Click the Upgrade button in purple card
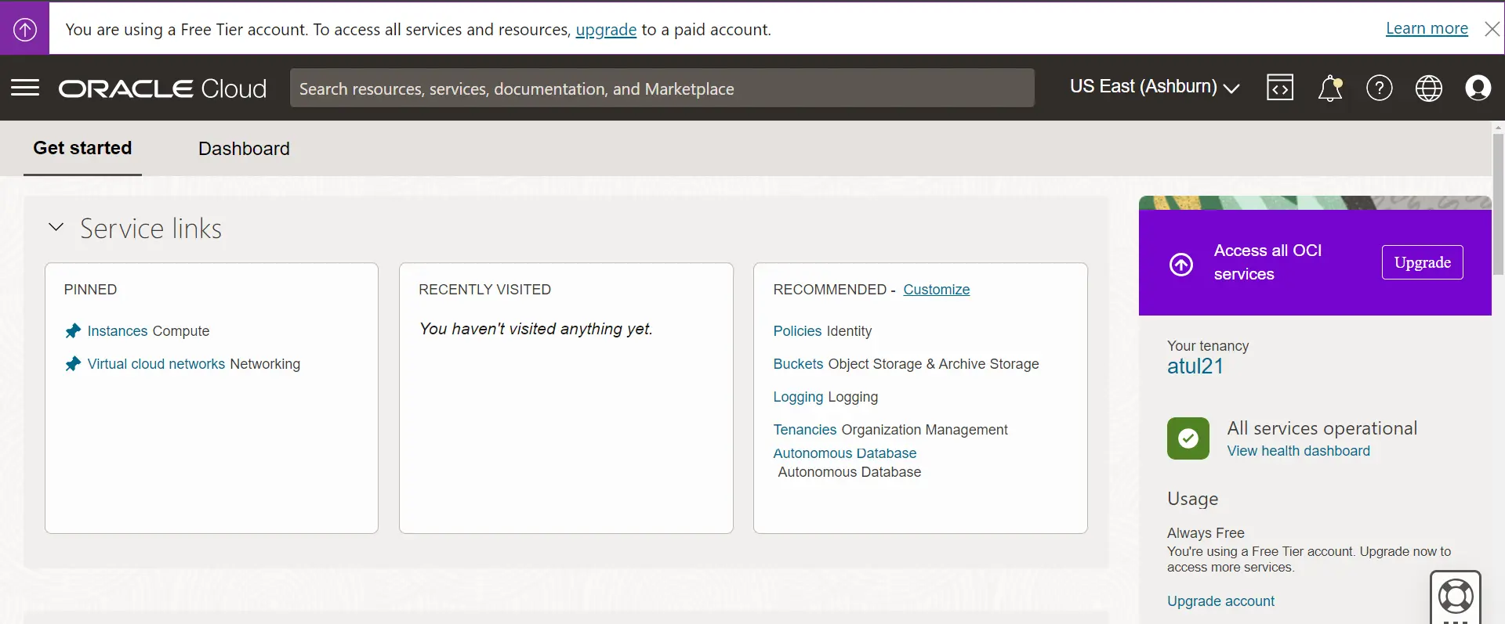 pyautogui.click(x=1422, y=262)
